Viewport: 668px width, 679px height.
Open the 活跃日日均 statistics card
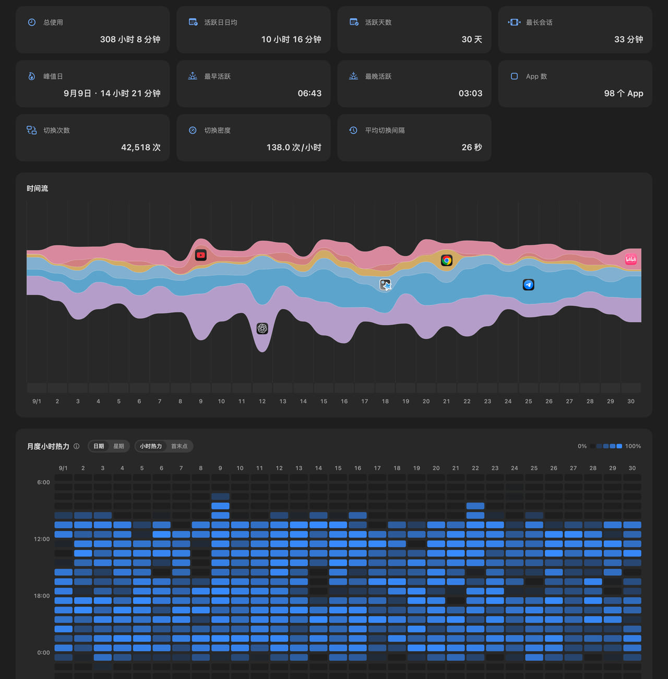coord(254,30)
